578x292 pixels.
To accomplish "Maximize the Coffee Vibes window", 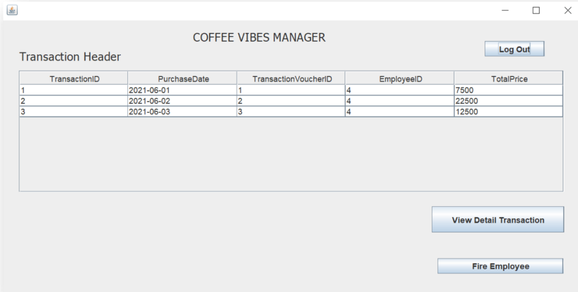I will tap(536, 11).
